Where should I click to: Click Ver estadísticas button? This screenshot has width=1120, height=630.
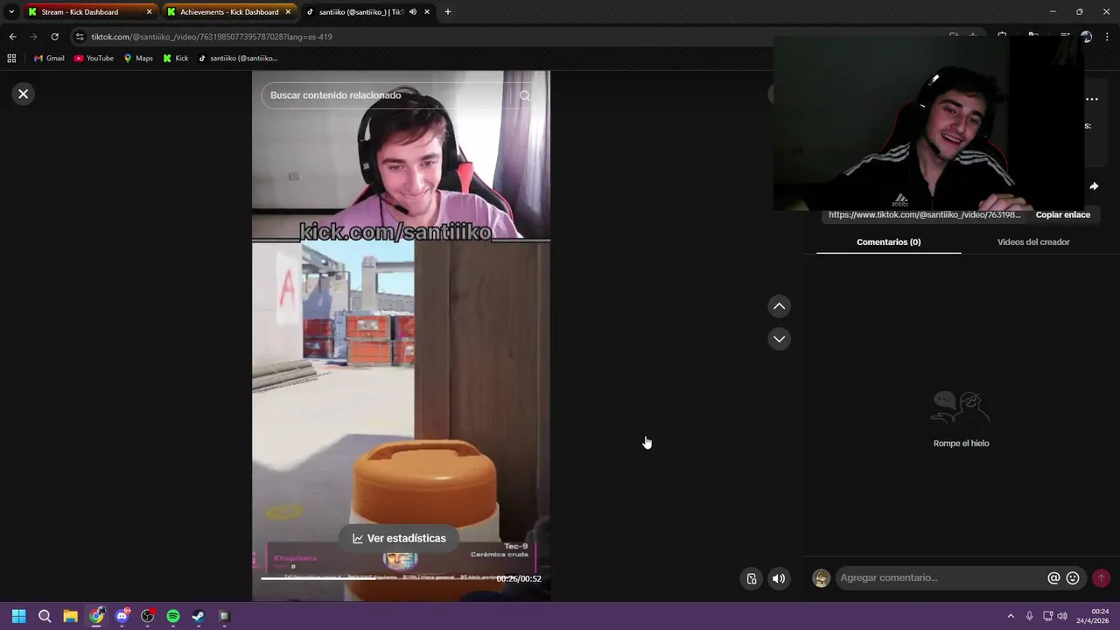pyautogui.click(x=399, y=538)
